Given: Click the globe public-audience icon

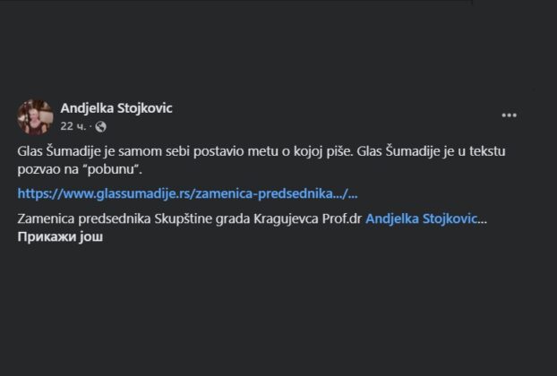Looking at the screenshot, I should click(100, 126).
